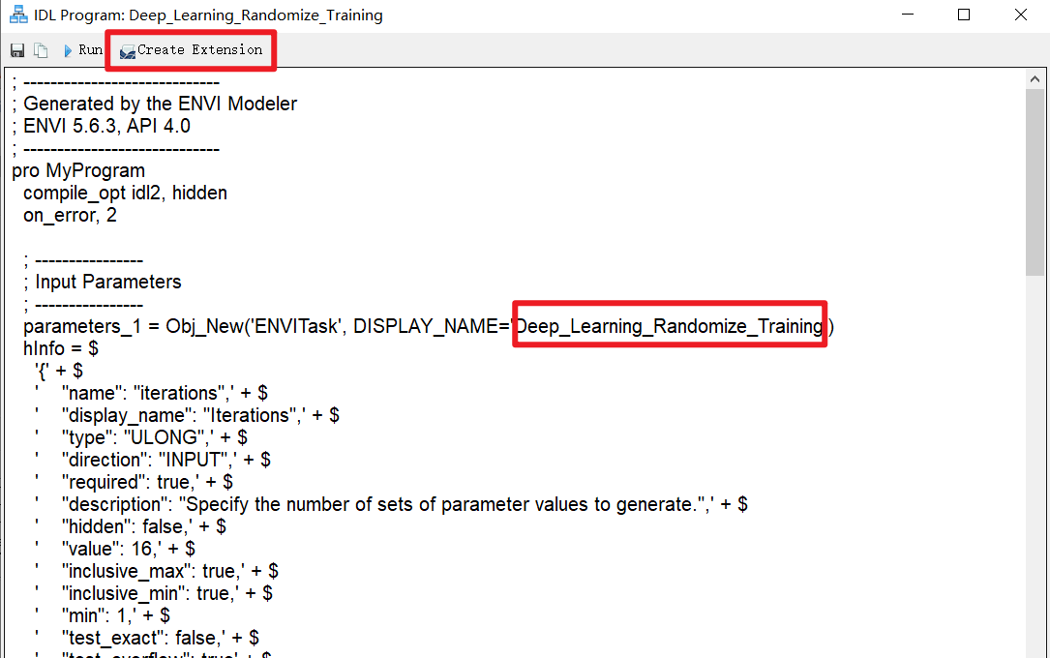This screenshot has width=1050, height=658.
Task: Click the '"hidden": false' line
Action: tap(131, 526)
